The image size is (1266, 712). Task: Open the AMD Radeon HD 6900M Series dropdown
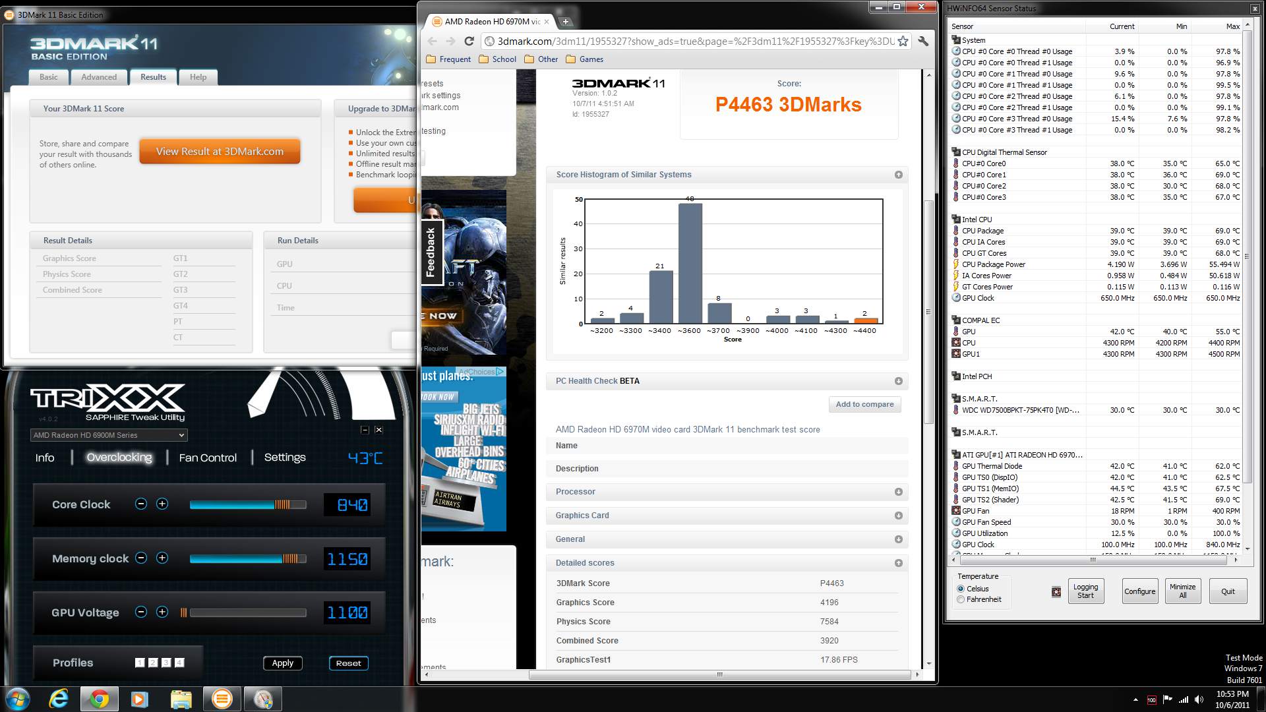(x=109, y=435)
